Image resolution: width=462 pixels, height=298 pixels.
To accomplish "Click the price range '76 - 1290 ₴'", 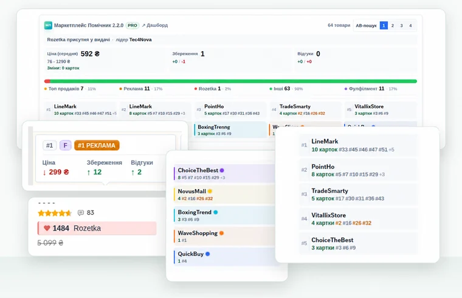I will (58, 61).
